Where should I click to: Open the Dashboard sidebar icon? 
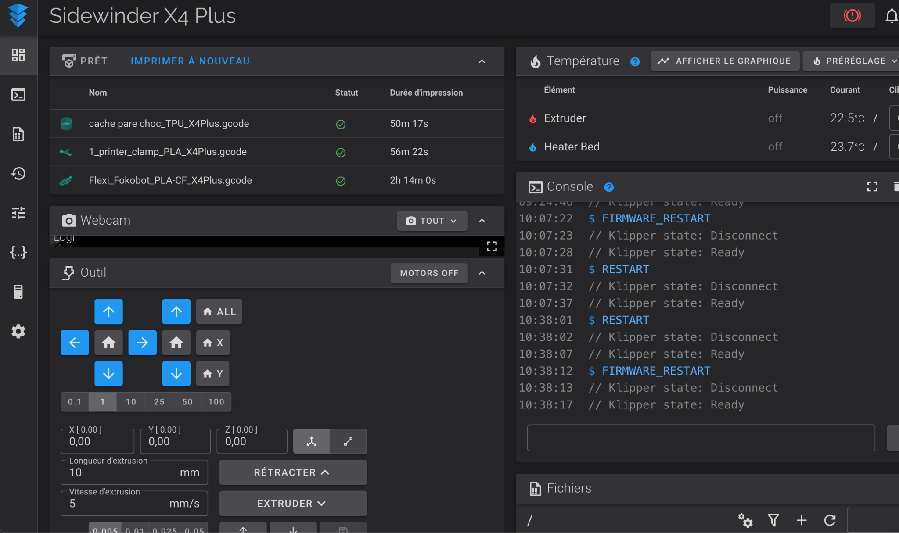[x=18, y=55]
